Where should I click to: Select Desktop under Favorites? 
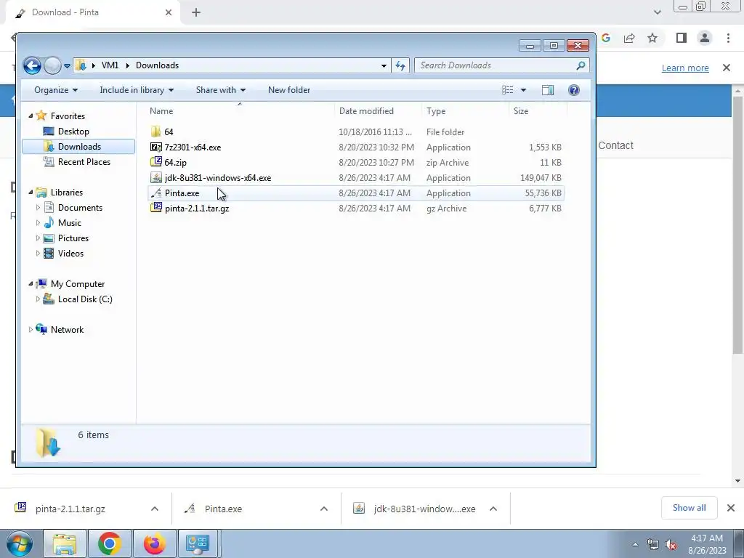click(73, 132)
